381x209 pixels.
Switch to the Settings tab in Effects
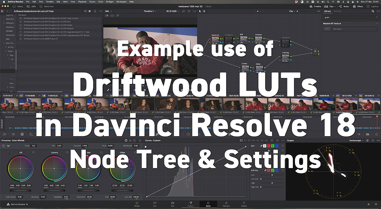pyautogui.click(x=338, y=11)
